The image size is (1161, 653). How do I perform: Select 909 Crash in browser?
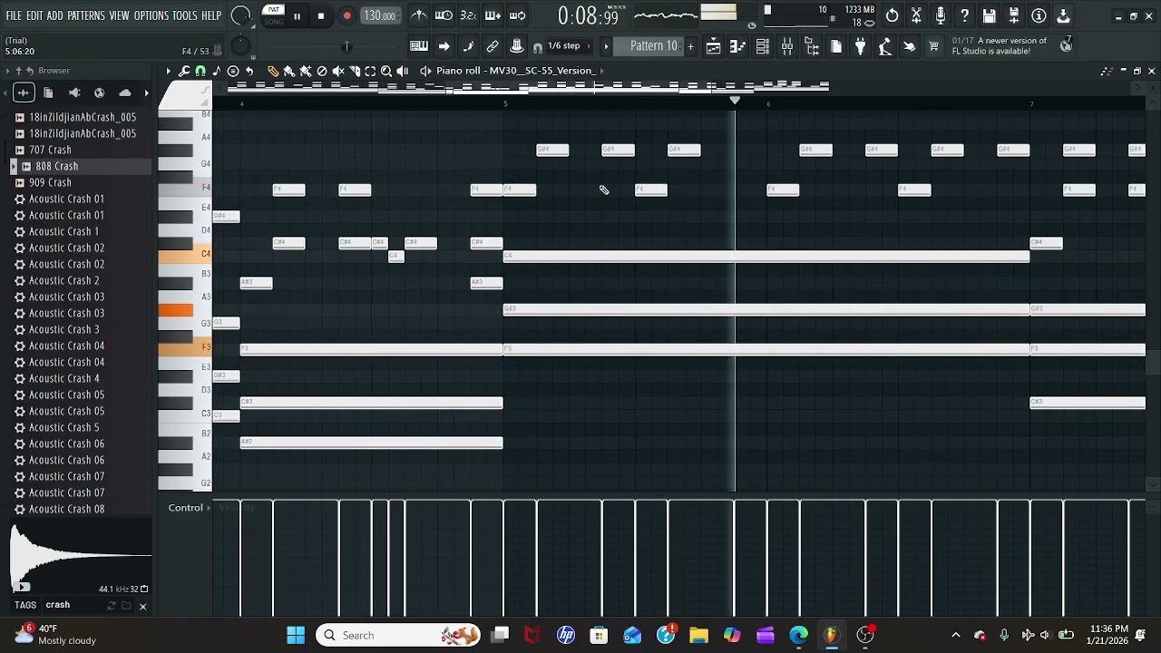tap(50, 182)
